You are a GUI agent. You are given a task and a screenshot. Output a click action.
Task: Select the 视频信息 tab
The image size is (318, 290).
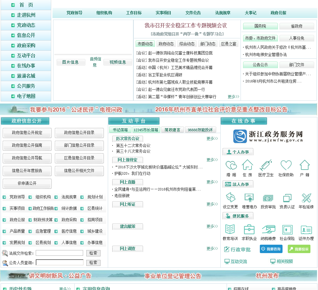[x=118, y=62]
